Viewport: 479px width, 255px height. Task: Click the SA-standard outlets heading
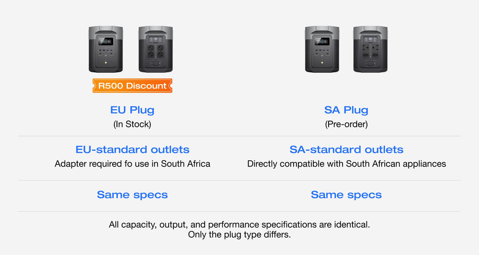(346, 150)
